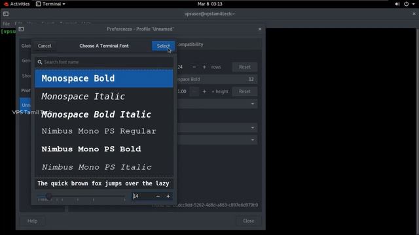Click Help in Preferences window

(32, 221)
